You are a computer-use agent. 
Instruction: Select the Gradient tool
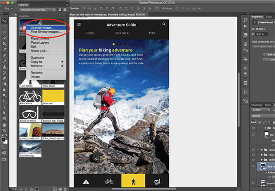[x=4, y=84]
